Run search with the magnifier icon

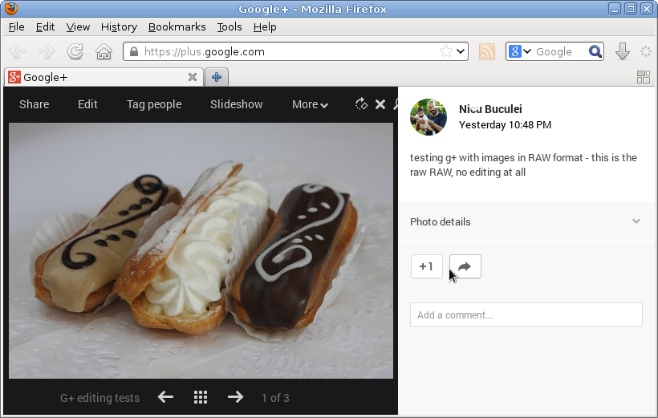click(595, 51)
